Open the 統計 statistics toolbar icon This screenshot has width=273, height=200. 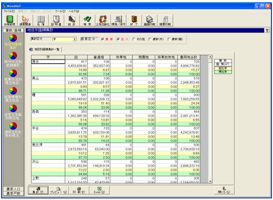[71, 21]
